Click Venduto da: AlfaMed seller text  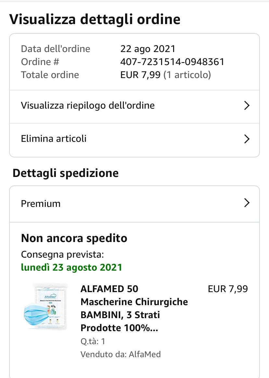[x=121, y=354]
